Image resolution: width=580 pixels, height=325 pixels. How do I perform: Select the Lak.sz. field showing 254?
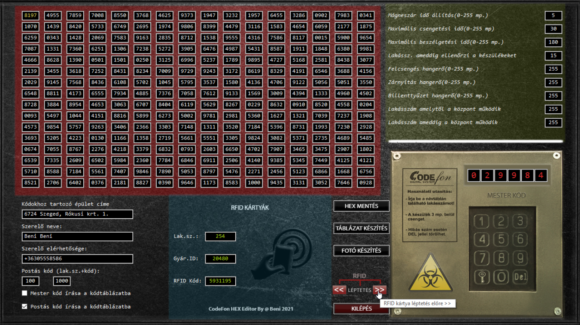pyautogui.click(x=220, y=236)
